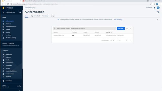Click the Identifier column header
This screenshot has width=162, height=91.
click(56, 32)
